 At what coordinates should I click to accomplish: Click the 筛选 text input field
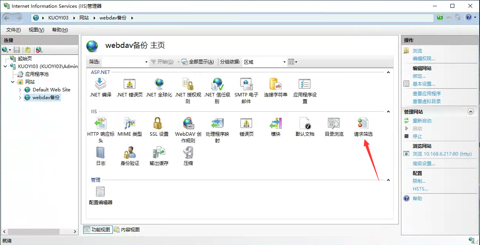(x=123, y=62)
